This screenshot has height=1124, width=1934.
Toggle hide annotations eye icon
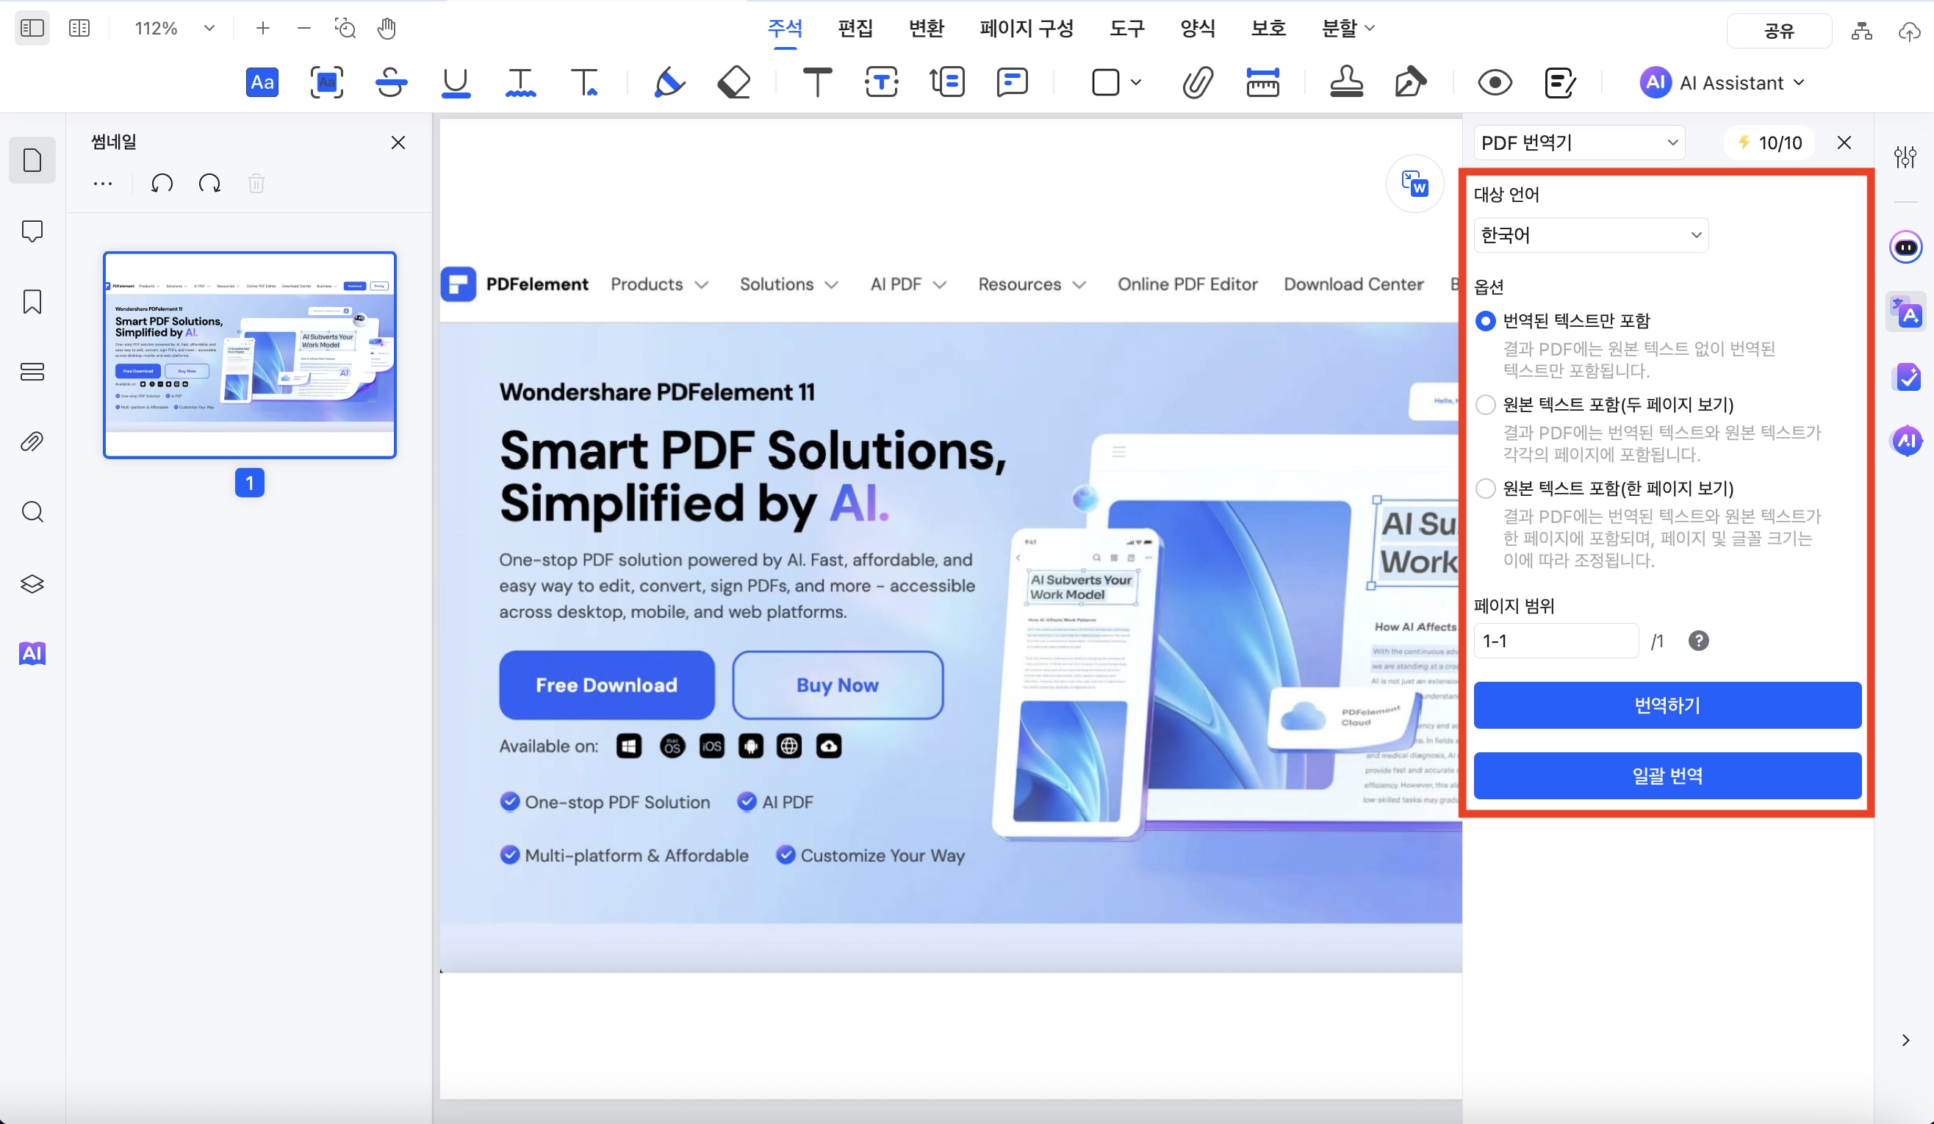click(1495, 82)
